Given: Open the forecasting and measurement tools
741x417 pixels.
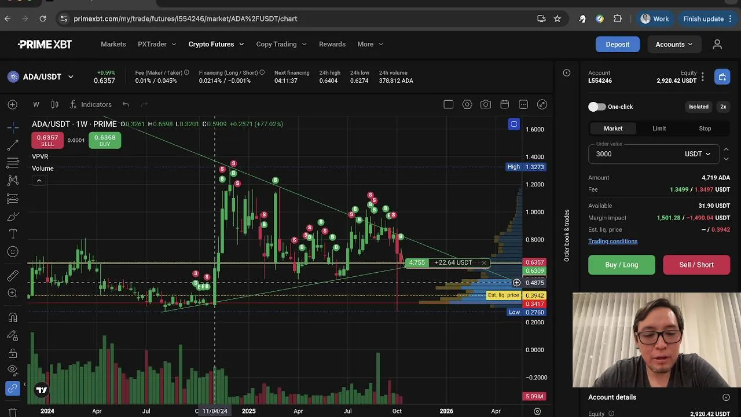Looking at the screenshot, I should (13, 199).
